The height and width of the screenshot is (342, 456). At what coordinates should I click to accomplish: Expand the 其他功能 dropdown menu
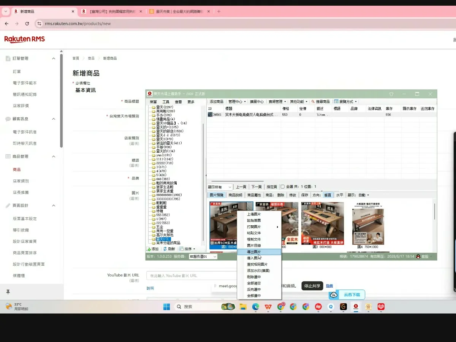[x=299, y=101]
